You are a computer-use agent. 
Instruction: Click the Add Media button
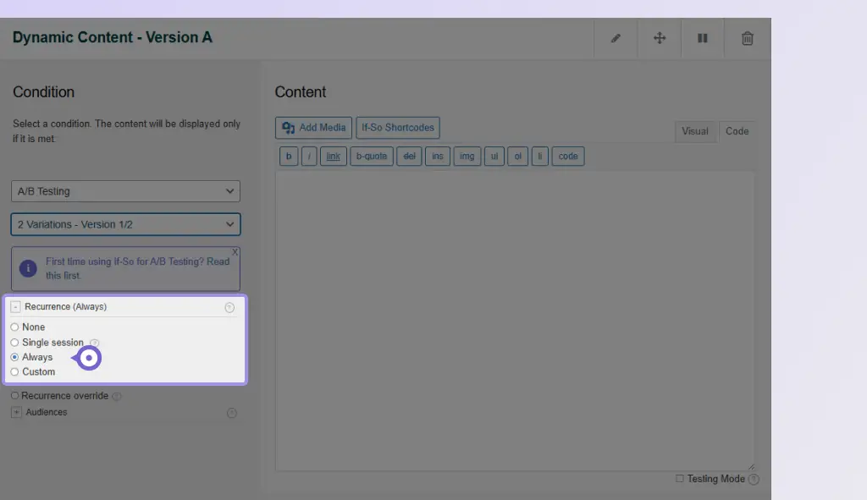[313, 128]
